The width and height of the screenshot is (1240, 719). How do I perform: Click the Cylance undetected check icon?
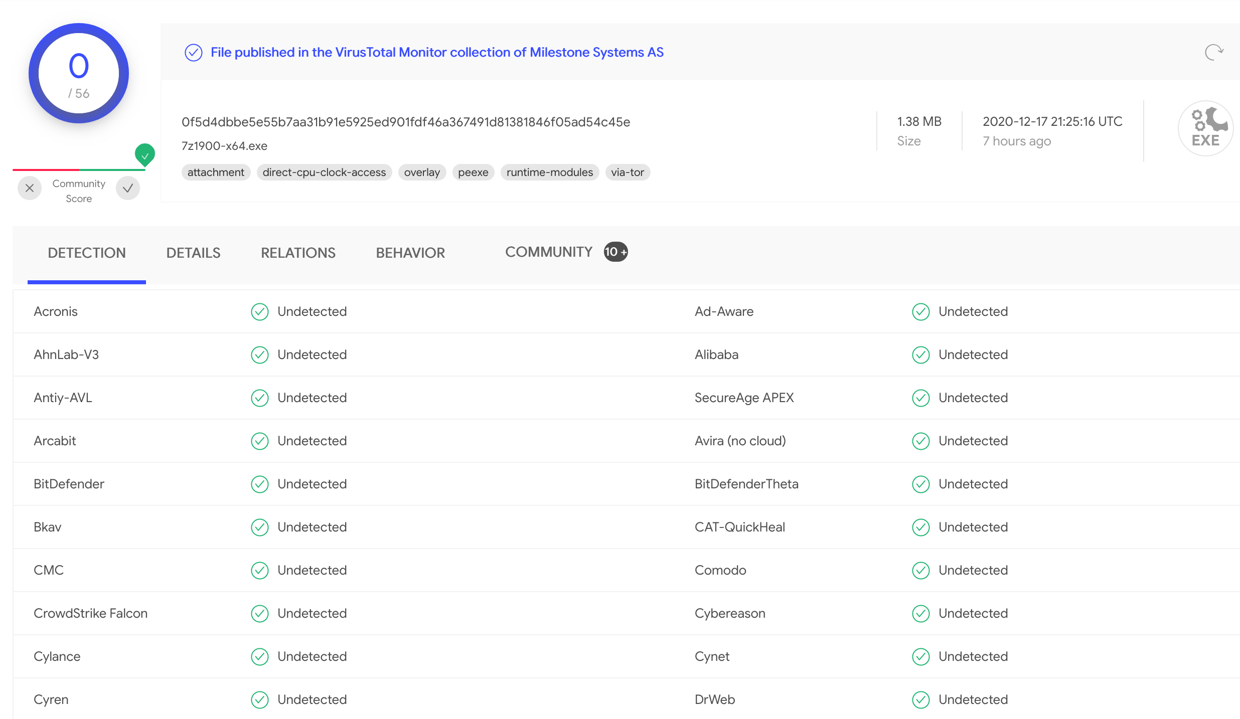pyautogui.click(x=260, y=656)
